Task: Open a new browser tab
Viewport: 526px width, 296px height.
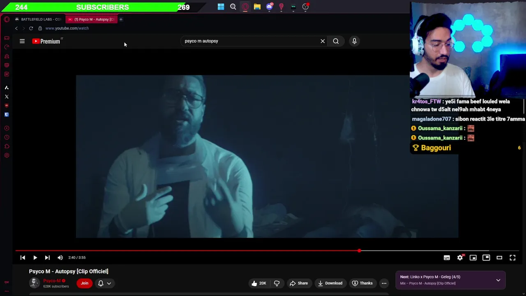Action: pyautogui.click(x=121, y=19)
